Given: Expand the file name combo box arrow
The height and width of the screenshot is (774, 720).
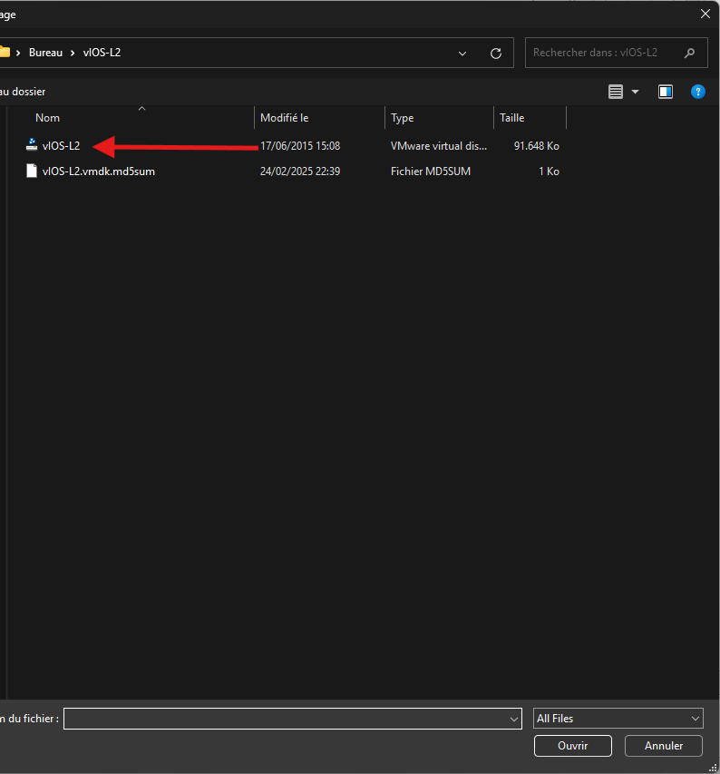Looking at the screenshot, I should 514,719.
